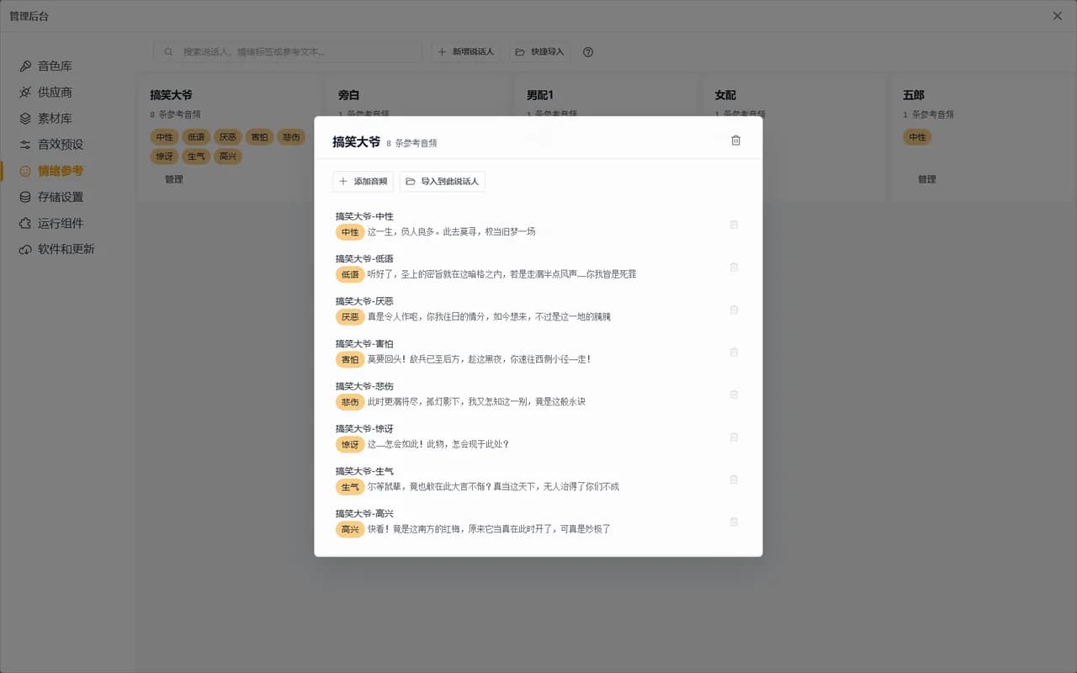1077x673 pixels.
Task: Click the help question mark icon
Action: [x=588, y=52]
